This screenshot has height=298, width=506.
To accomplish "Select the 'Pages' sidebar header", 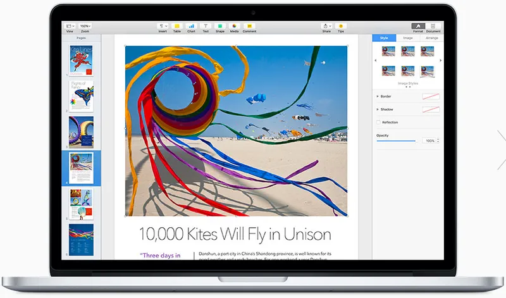I will coord(81,38).
